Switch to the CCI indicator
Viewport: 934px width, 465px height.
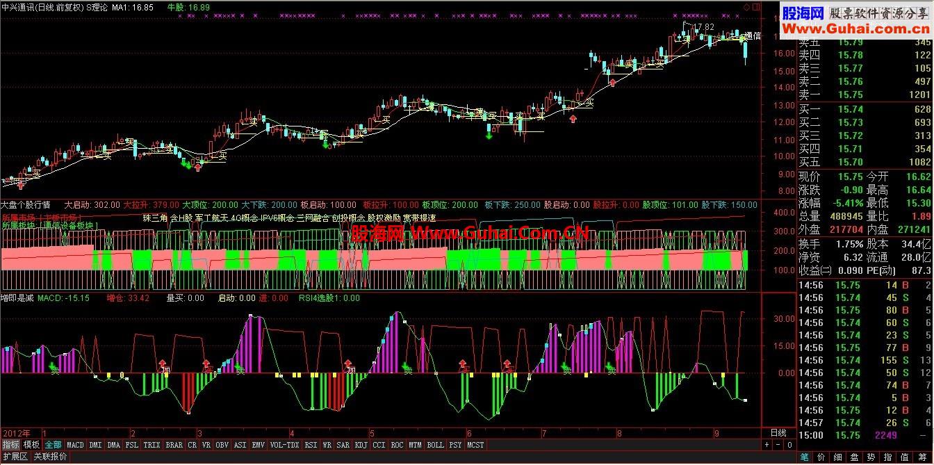(379, 445)
